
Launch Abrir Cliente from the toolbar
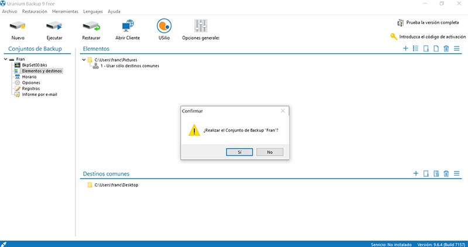tap(128, 26)
